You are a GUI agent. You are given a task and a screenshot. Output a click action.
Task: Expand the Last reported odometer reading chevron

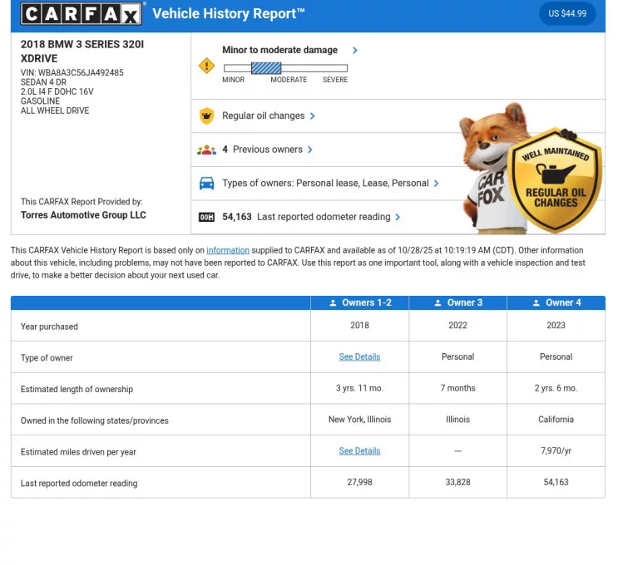point(398,218)
